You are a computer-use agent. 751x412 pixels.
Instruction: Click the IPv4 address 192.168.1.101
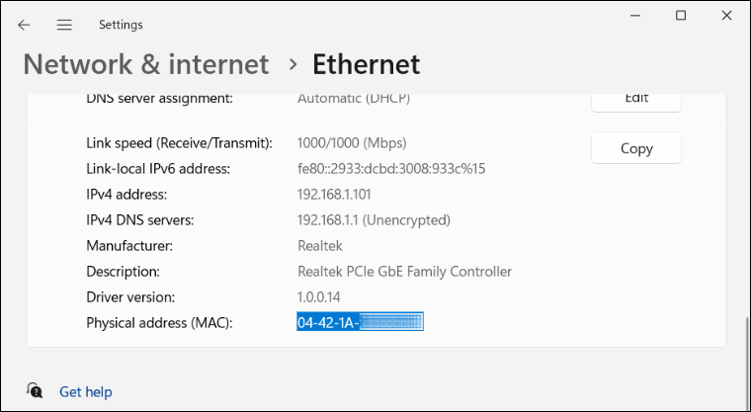[x=334, y=195]
